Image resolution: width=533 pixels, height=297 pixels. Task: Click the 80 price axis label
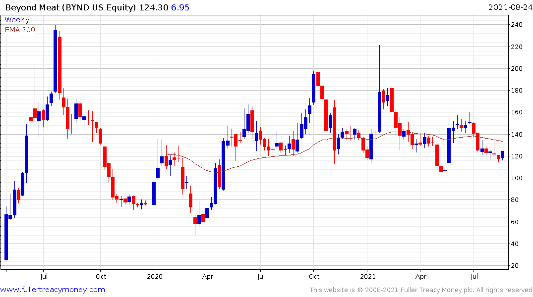click(515, 200)
